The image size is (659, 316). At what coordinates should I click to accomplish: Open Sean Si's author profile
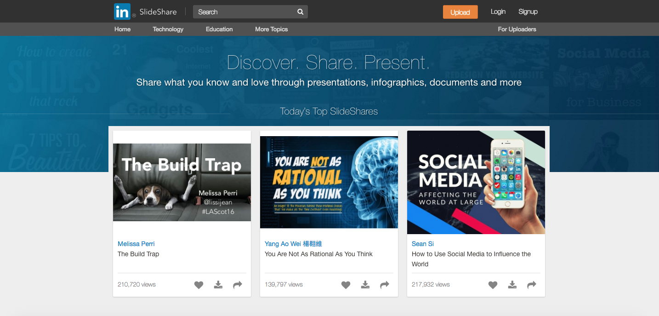(x=423, y=244)
